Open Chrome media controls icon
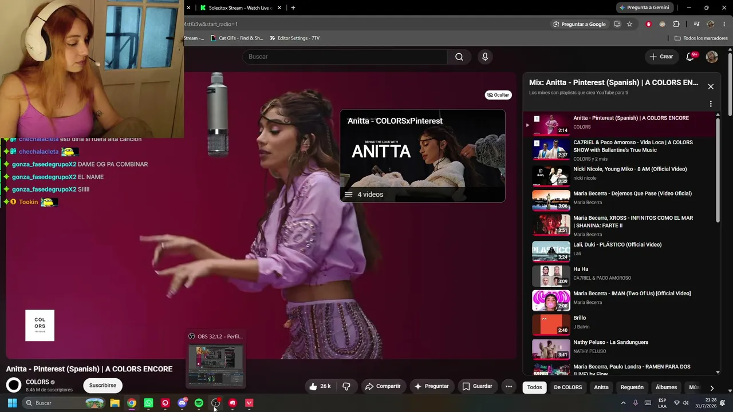 696,24
